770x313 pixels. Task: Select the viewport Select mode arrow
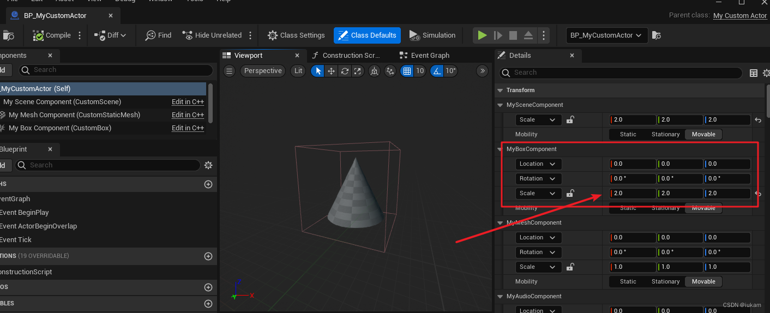pos(318,71)
